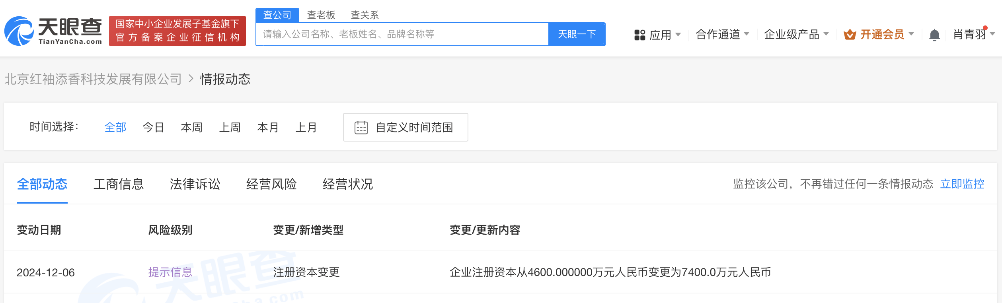The image size is (1002, 303).
Task: Filter time by 上周
Action: pos(230,127)
